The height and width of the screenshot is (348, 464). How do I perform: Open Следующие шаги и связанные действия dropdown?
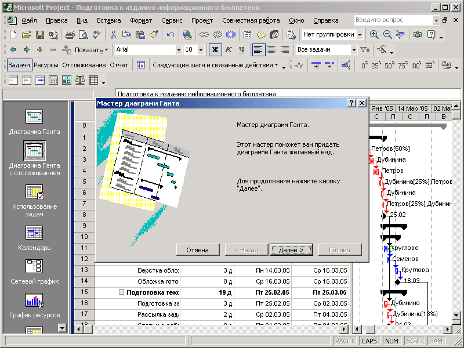point(215,65)
